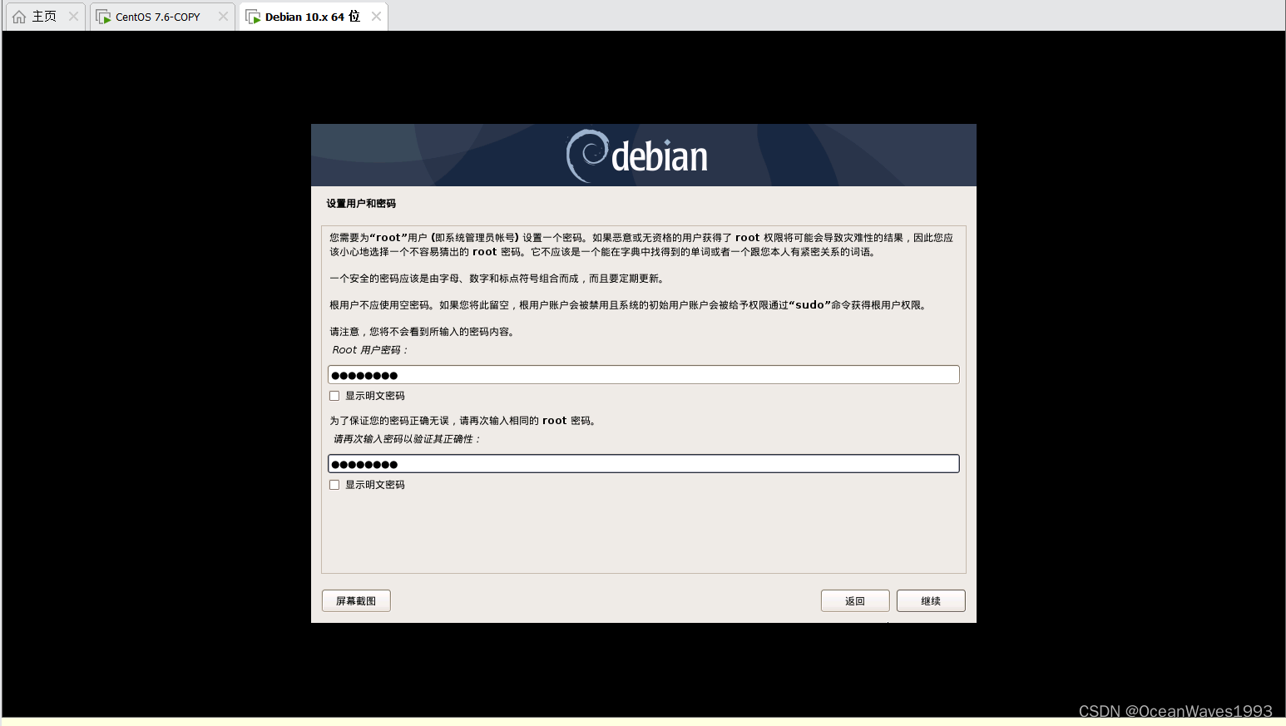Screen dimensions: 1286x726
Task: Click the Debian swirl logo
Action: [x=587, y=156]
